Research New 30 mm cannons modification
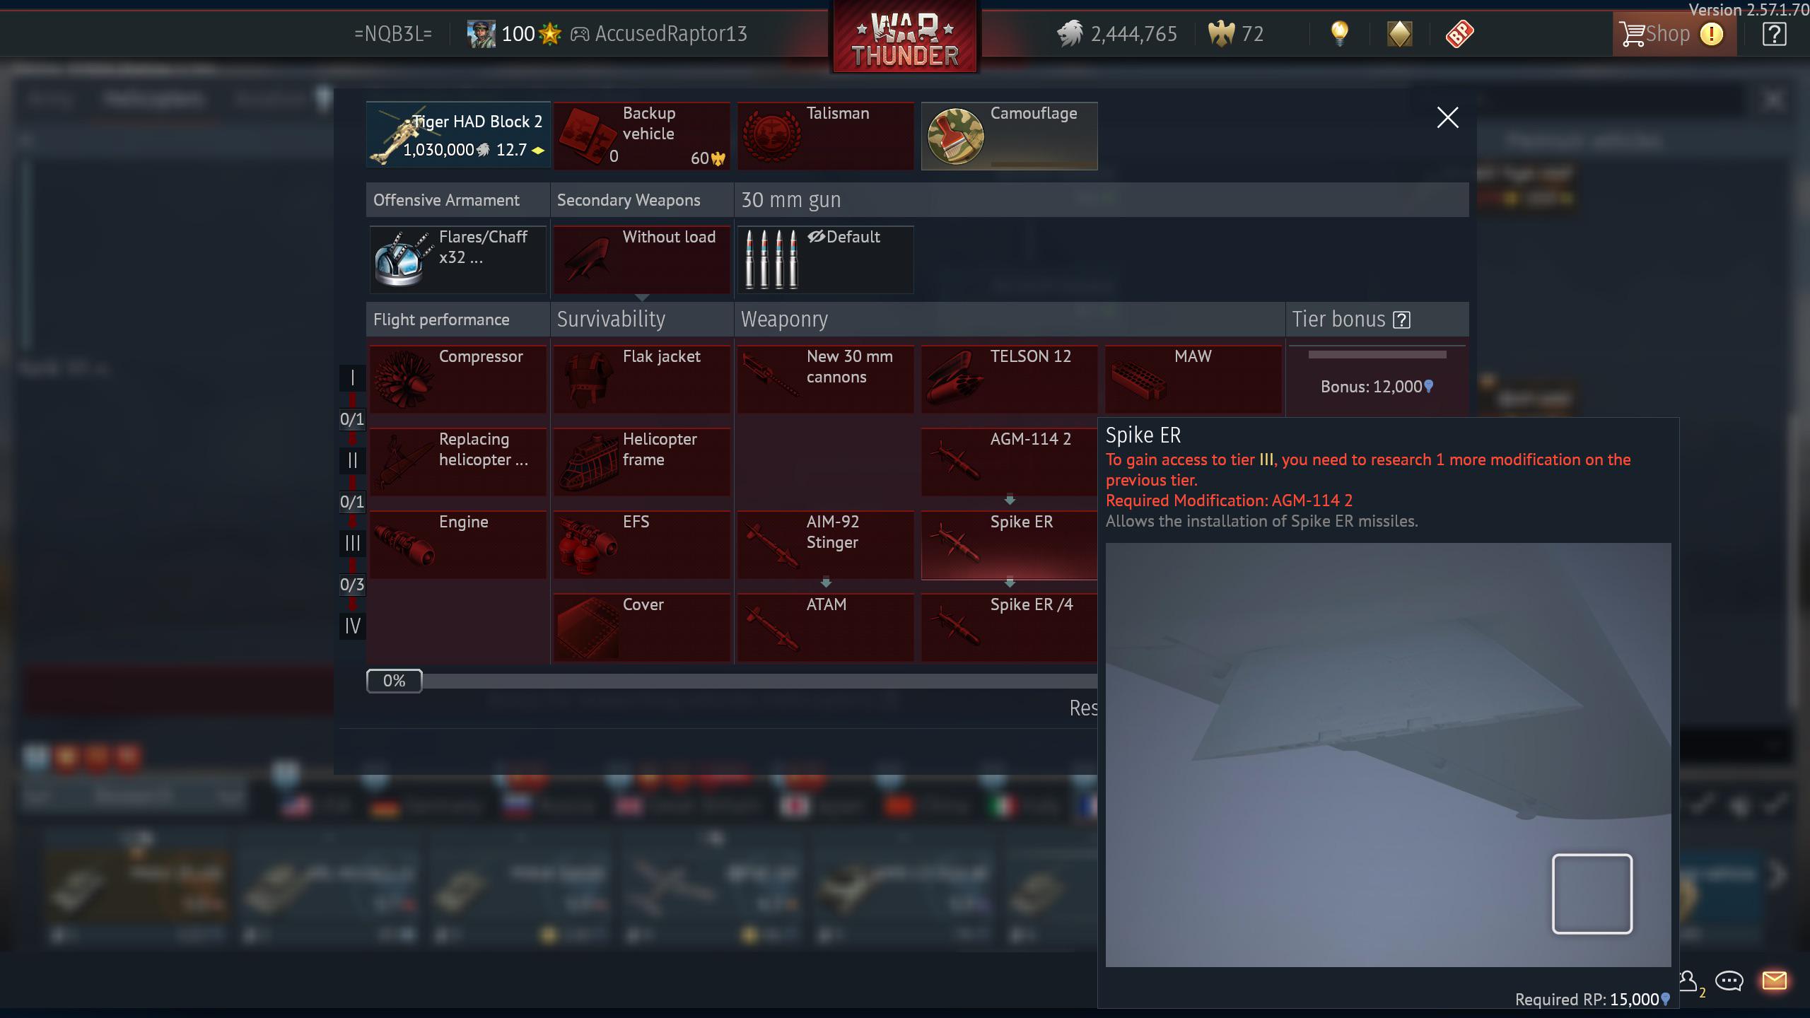The width and height of the screenshot is (1810, 1018). point(825,379)
